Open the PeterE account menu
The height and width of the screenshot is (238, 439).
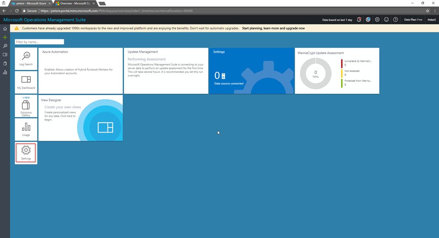click(431, 20)
